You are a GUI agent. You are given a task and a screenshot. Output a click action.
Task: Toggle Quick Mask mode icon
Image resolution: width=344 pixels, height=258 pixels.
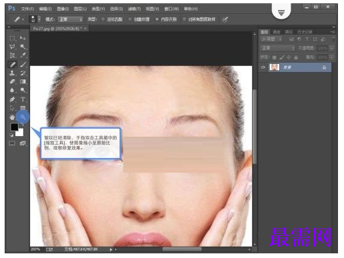[x=12, y=143]
